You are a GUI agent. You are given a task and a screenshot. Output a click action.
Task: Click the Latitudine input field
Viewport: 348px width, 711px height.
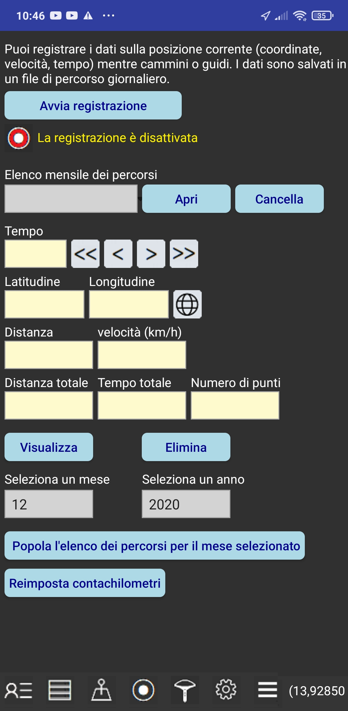click(44, 304)
